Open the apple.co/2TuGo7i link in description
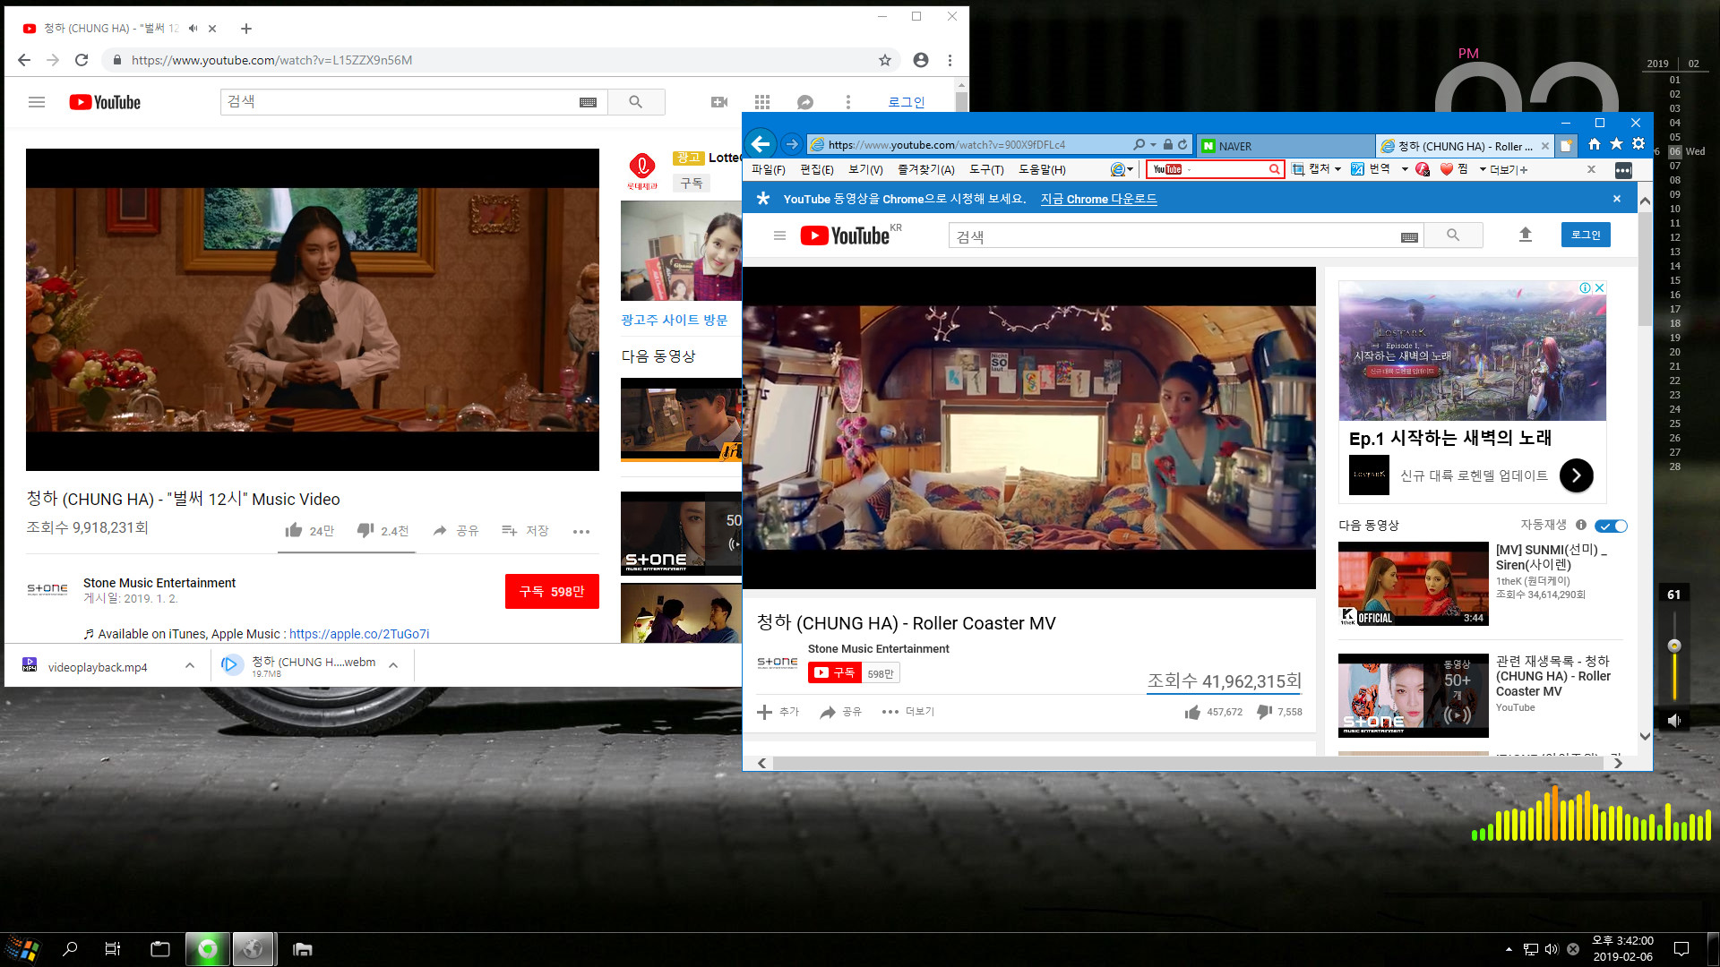This screenshot has width=1720, height=967. 359,634
